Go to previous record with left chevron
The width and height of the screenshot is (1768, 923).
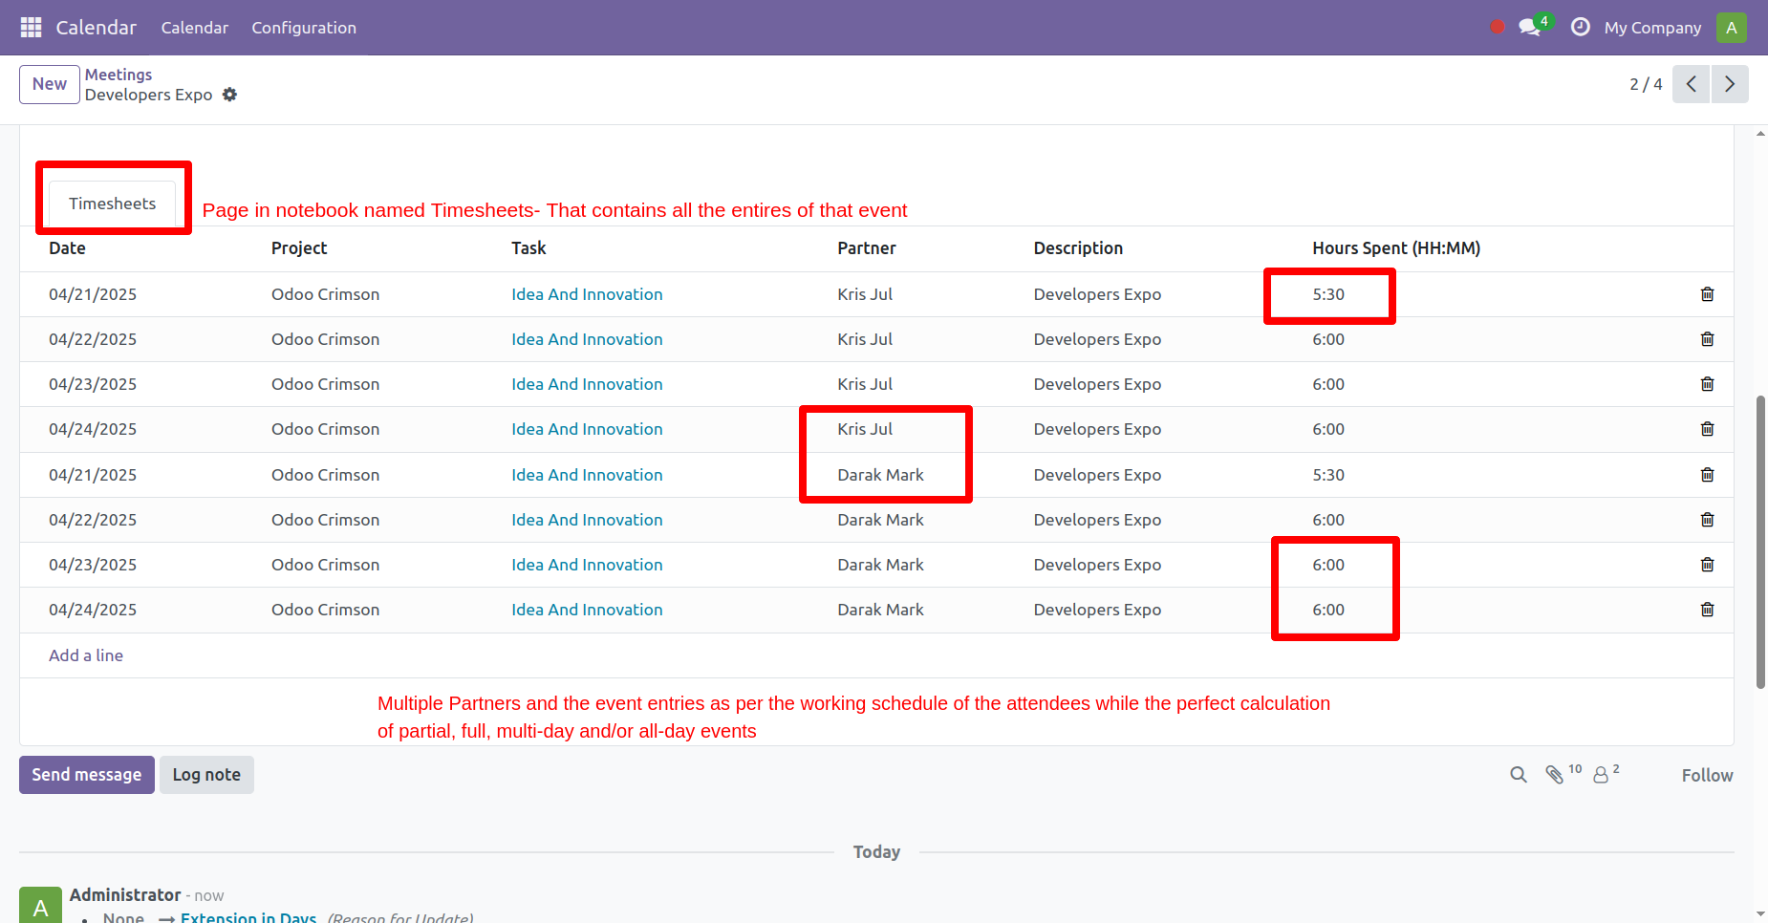[x=1691, y=84]
